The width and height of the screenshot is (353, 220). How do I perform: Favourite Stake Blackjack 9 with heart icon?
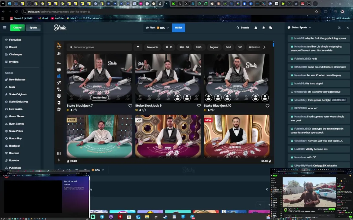pos(199,106)
